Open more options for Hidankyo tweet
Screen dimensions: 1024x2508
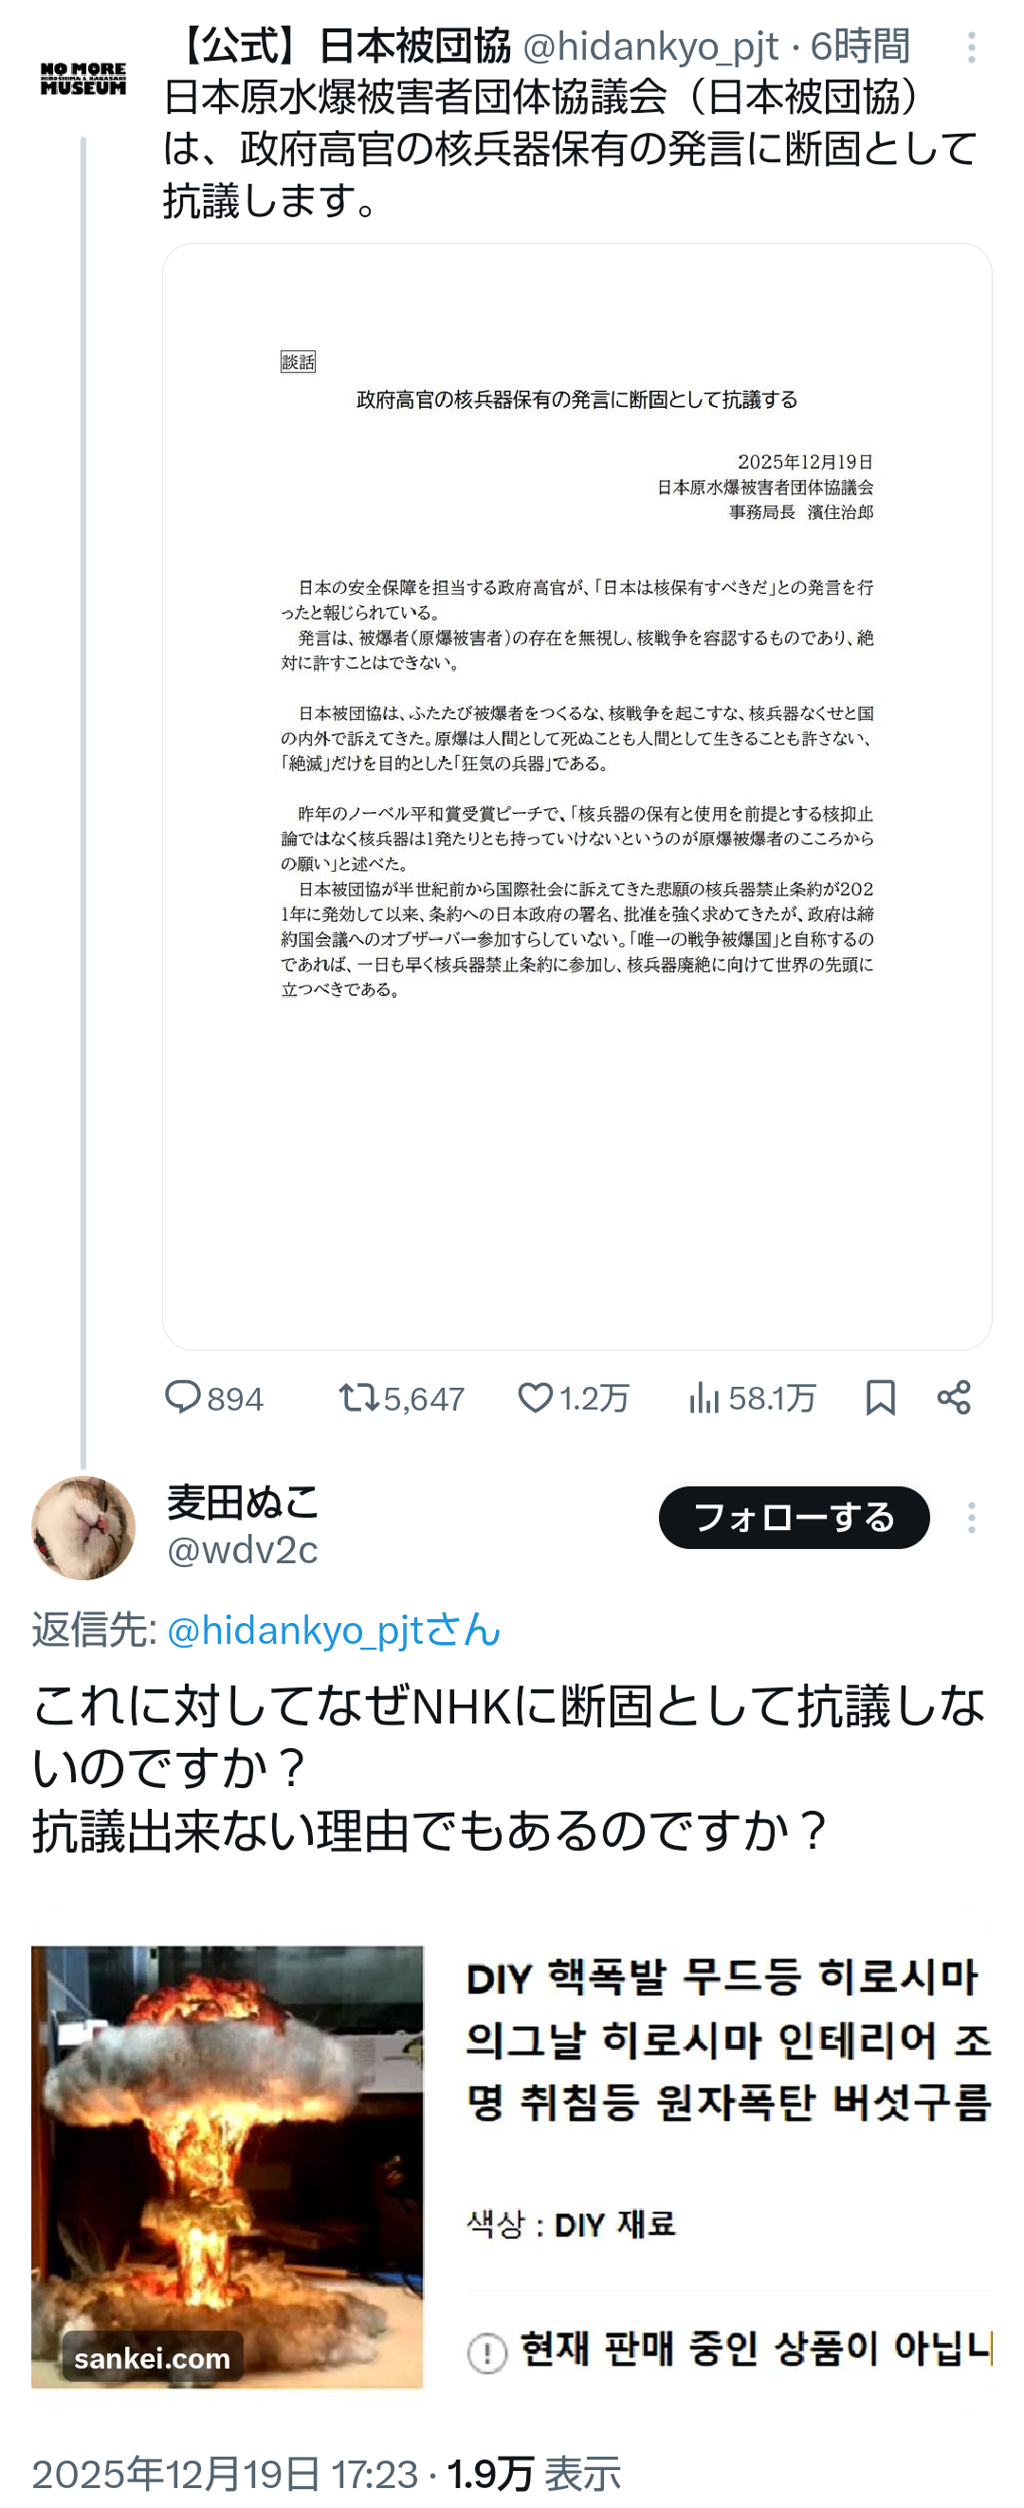tap(971, 47)
